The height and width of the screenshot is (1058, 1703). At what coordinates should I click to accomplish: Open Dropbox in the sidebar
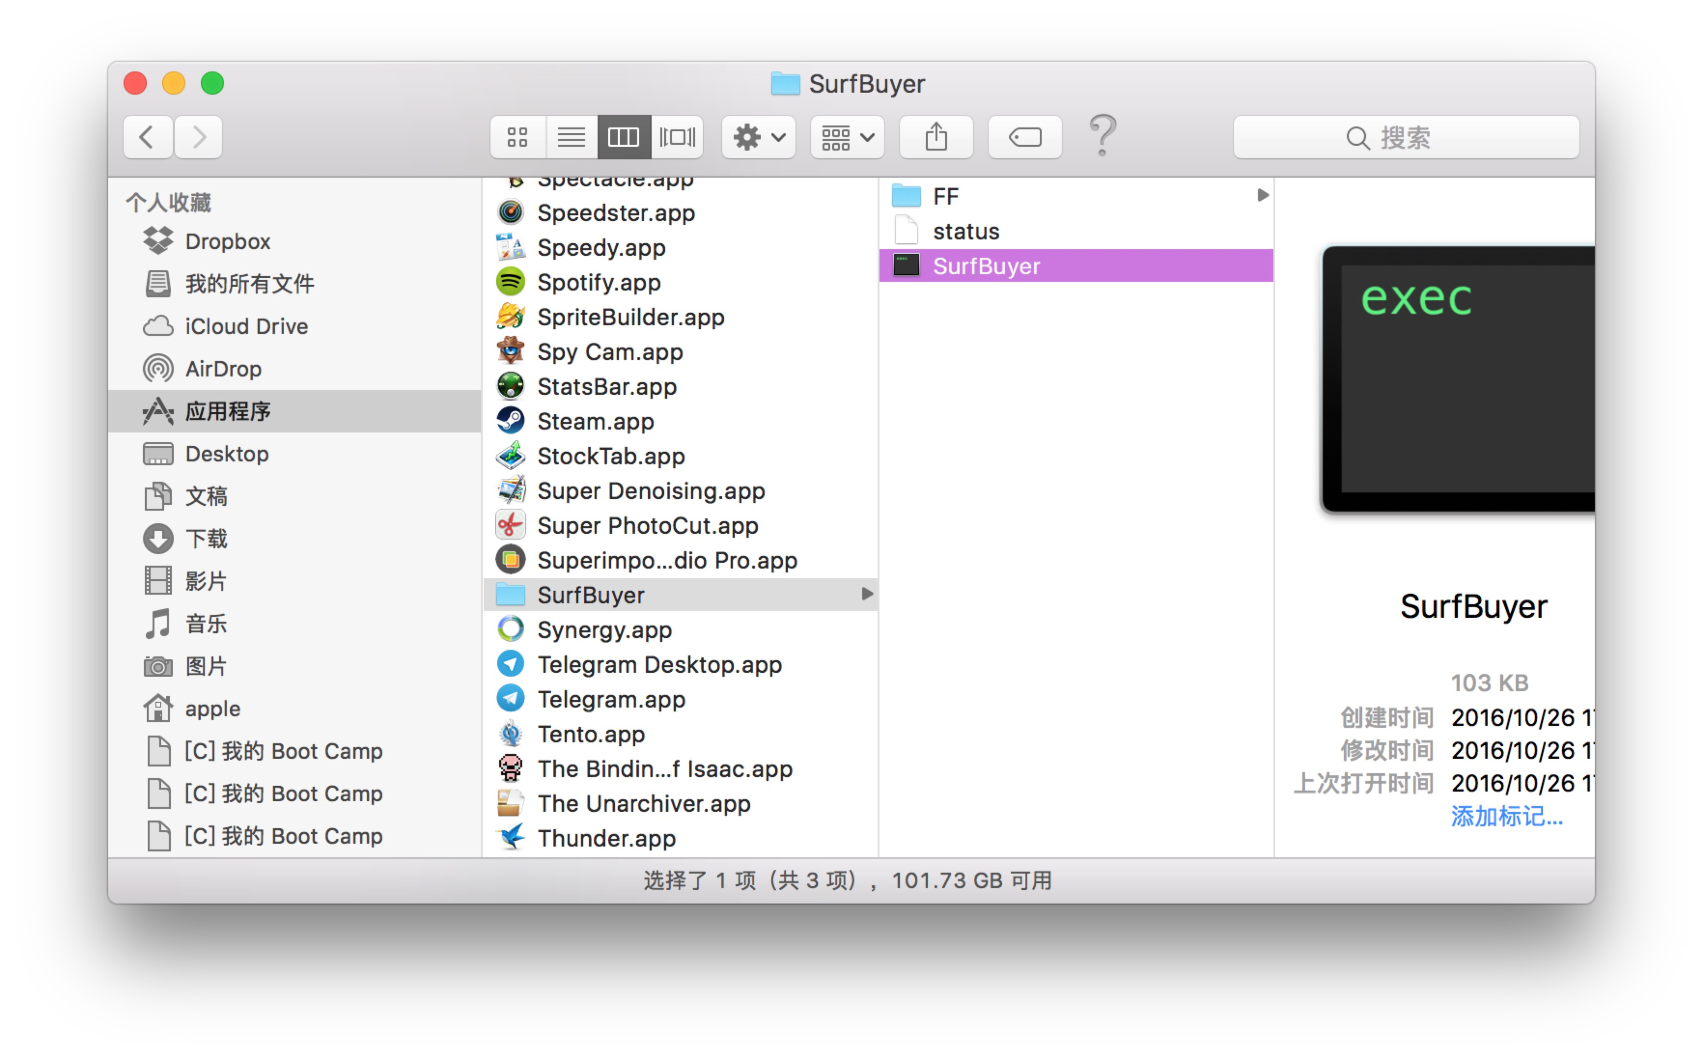(x=227, y=241)
